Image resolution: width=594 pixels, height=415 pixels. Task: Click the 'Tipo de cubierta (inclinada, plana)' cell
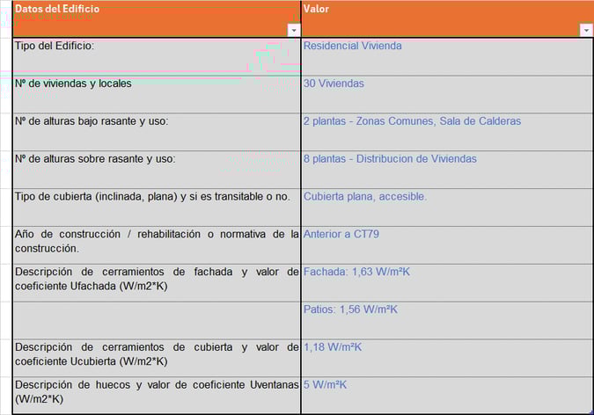157,207
